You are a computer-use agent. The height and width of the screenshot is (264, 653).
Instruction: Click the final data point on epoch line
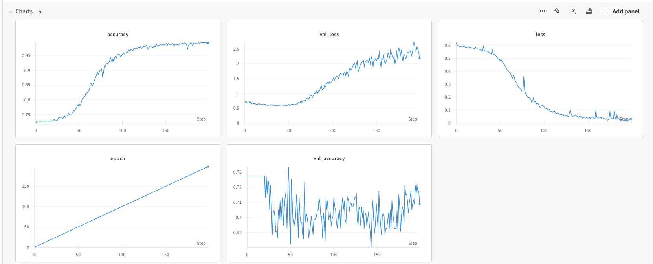208,167
